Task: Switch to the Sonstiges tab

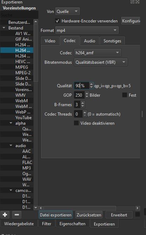Action: (x=112, y=41)
